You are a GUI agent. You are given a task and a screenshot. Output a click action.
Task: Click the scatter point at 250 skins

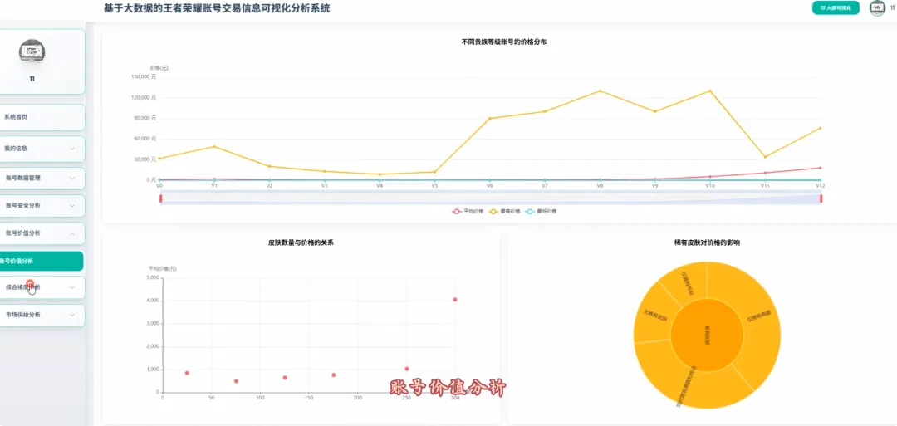pyautogui.click(x=407, y=369)
